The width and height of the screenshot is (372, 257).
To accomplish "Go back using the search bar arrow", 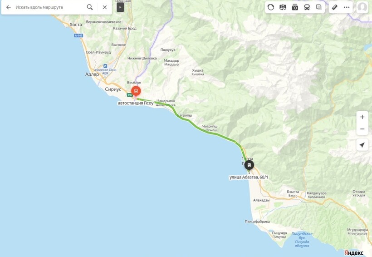I will point(9,7).
